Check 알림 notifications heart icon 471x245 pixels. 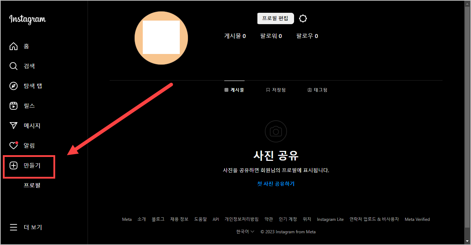coord(13,145)
